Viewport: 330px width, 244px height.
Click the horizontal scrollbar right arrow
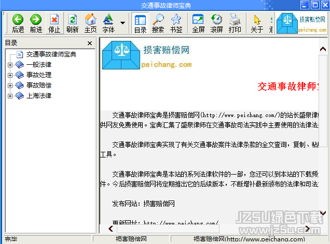tap(308, 228)
